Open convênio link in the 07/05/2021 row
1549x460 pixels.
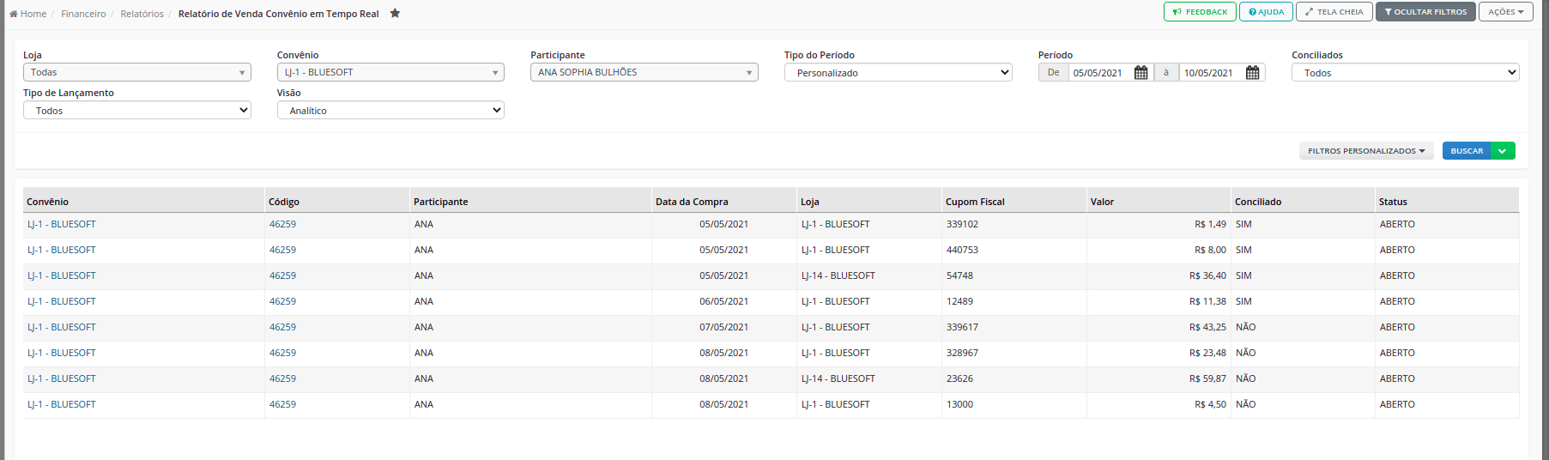(62, 327)
